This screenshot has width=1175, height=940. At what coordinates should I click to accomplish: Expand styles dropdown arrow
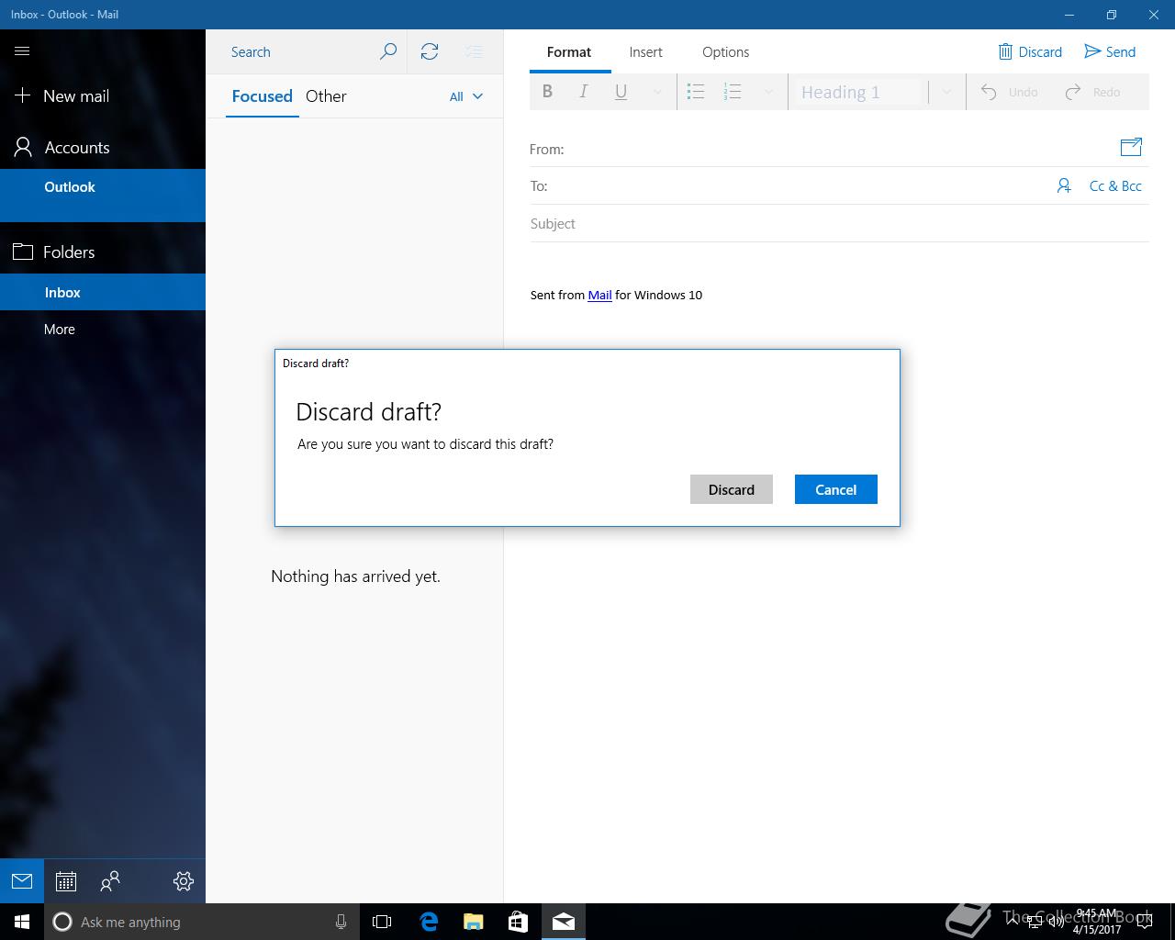946,92
